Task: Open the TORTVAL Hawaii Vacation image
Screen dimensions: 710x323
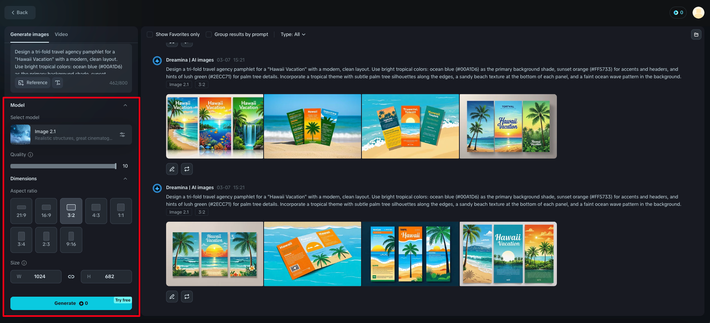Action: [508, 126]
